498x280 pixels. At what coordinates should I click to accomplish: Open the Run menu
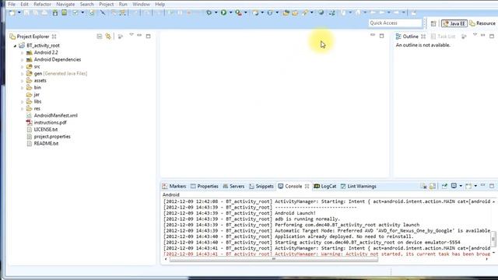[x=123, y=4]
